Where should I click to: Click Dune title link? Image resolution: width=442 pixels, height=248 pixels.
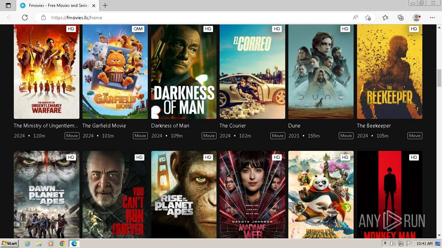pyautogui.click(x=294, y=126)
